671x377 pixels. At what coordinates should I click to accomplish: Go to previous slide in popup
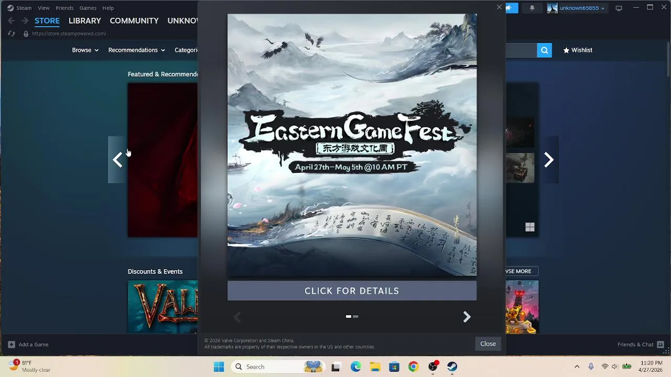tap(237, 317)
